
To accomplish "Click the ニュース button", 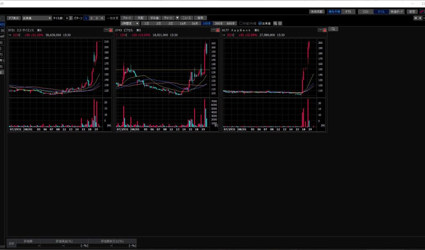I will point(186,18).
